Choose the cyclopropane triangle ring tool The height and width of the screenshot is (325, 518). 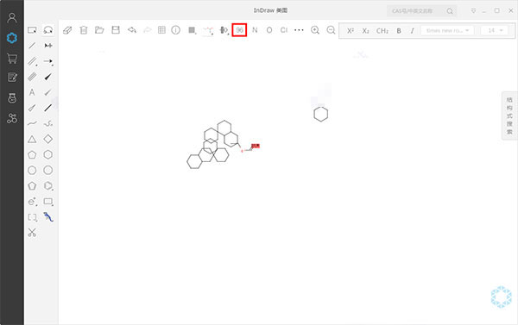(32, 139)
